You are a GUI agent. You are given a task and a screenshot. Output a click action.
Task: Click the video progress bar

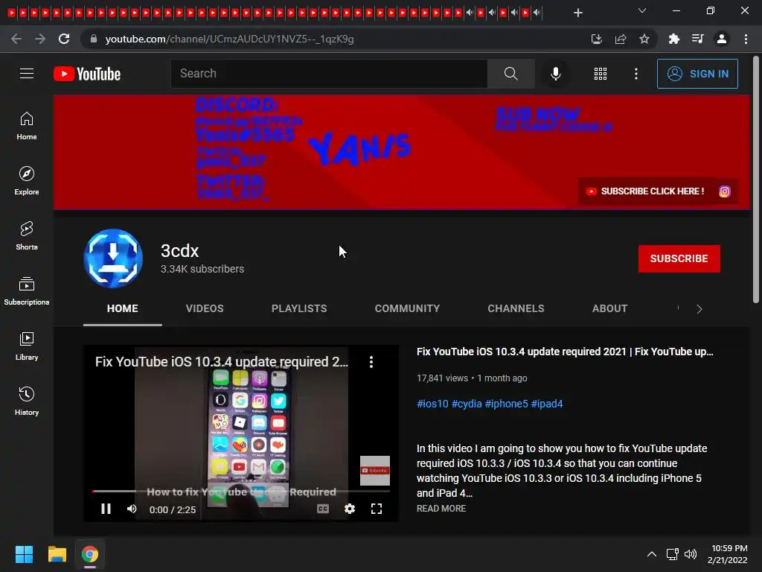241,492
